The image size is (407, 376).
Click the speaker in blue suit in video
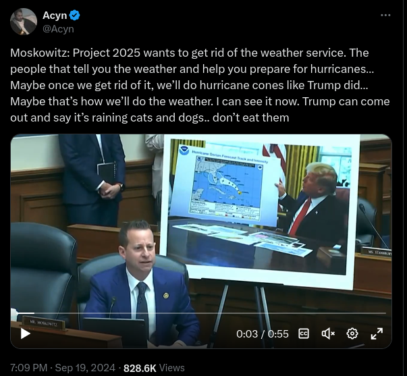point(142,284)
